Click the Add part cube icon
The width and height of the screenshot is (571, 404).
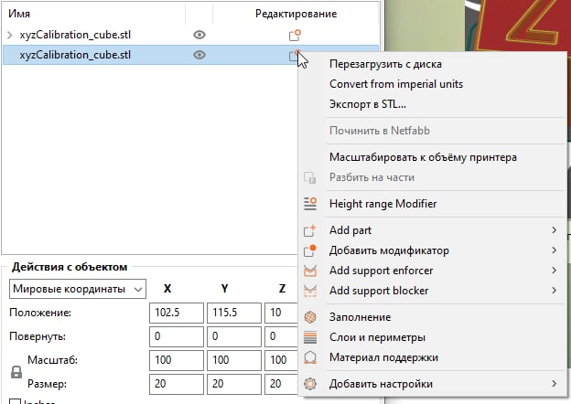[310, 230]
